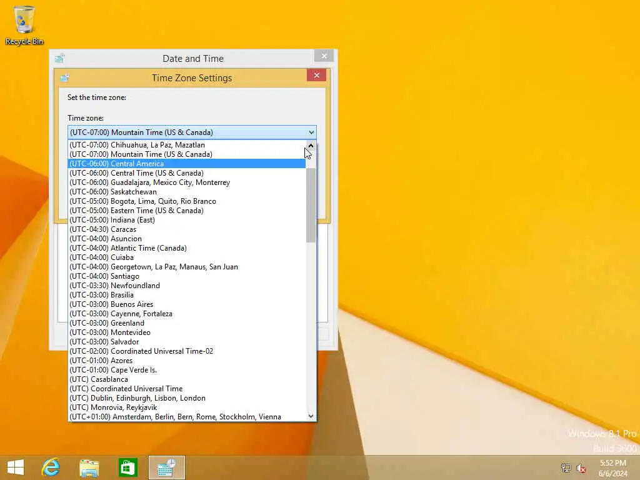Launch Internet Explorer from the taskbar

[x=51, y=467]
